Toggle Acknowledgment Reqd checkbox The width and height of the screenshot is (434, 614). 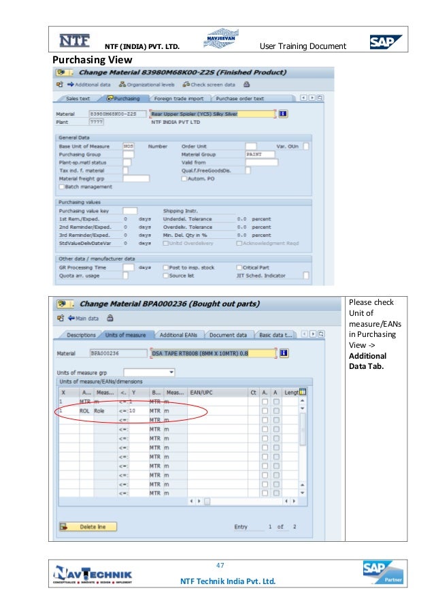[x=239, y=243]
